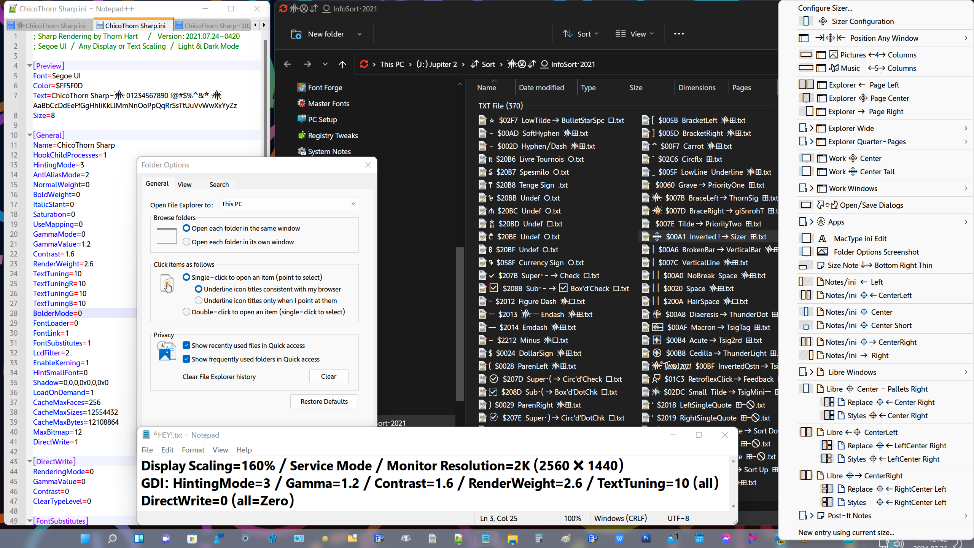Viewport: 974px width, 548px height.
Task: Open PC Setup in the Explorer sidebar
Action: (323, 119)
